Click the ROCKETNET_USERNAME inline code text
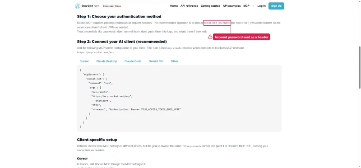361x168 pixels. point(217,23)
